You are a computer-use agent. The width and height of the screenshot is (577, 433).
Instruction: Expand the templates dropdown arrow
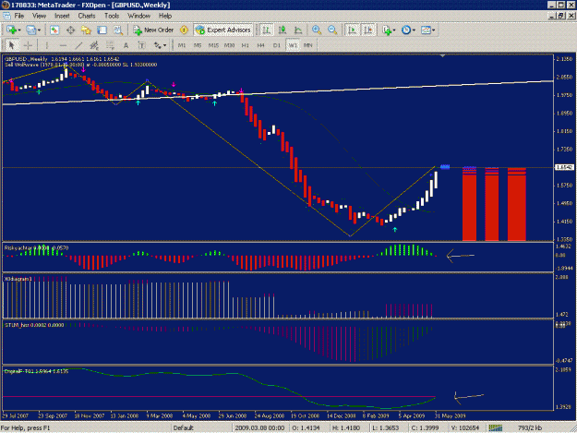coord(434,30)
